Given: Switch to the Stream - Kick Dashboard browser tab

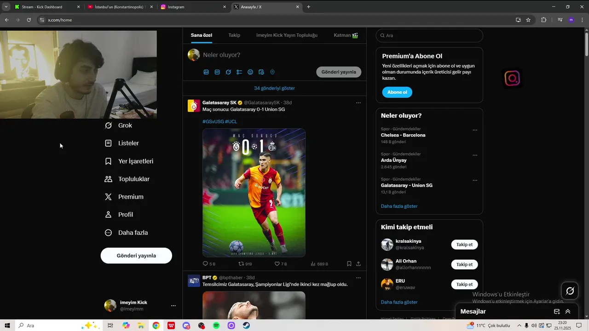Looking at the screenshot, I should (46, 7).
